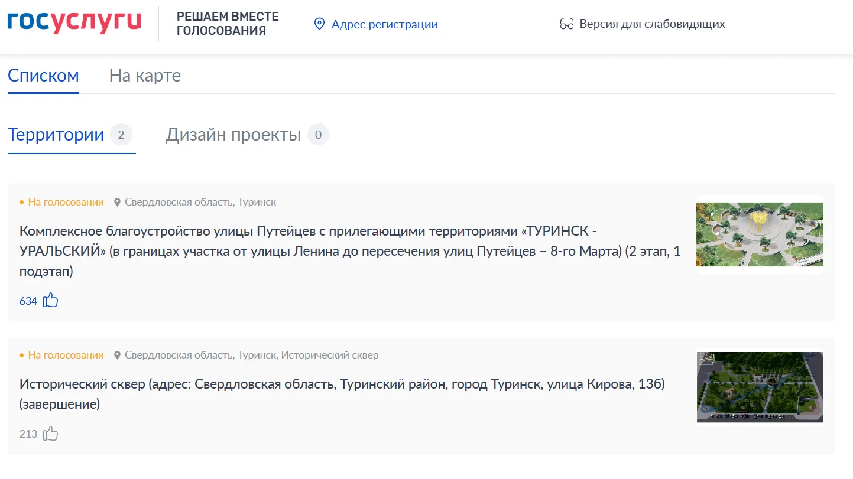The height and width of the screenshot is (479, 853).
Task: Click the map pin icon next to Исторический сквер location
Action: [117, 356]
